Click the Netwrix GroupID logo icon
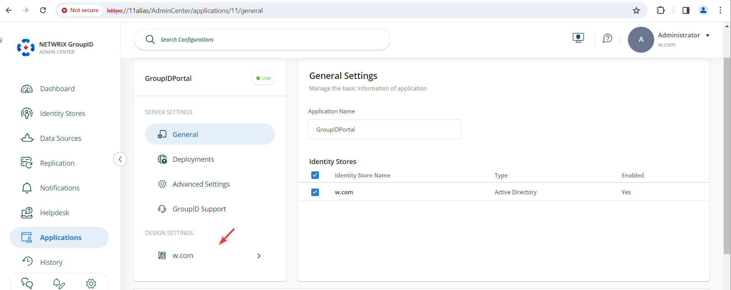 [x=26, y=47]
